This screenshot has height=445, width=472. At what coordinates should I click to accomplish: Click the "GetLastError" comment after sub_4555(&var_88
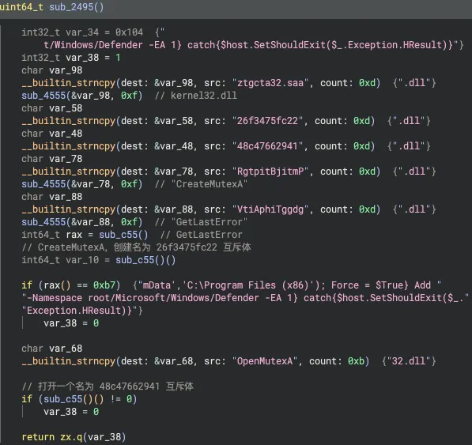click(201, 222)
